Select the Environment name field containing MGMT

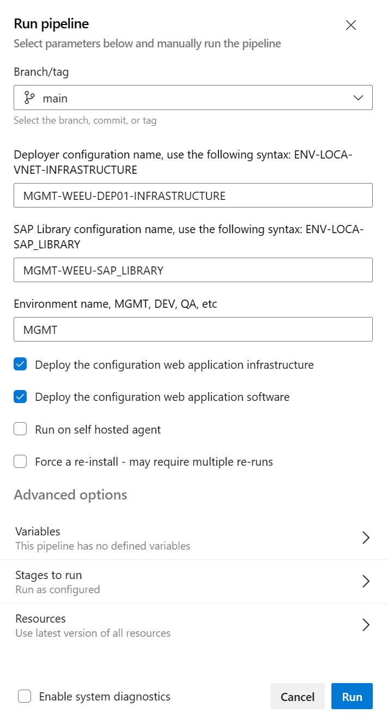(193, 329)
